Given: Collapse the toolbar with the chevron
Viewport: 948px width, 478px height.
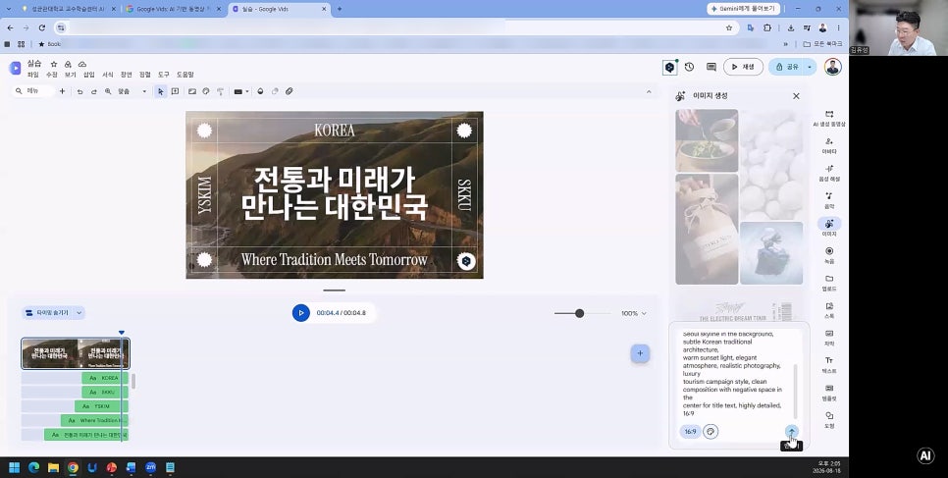Looking at the screenshot, I should 649,92.
